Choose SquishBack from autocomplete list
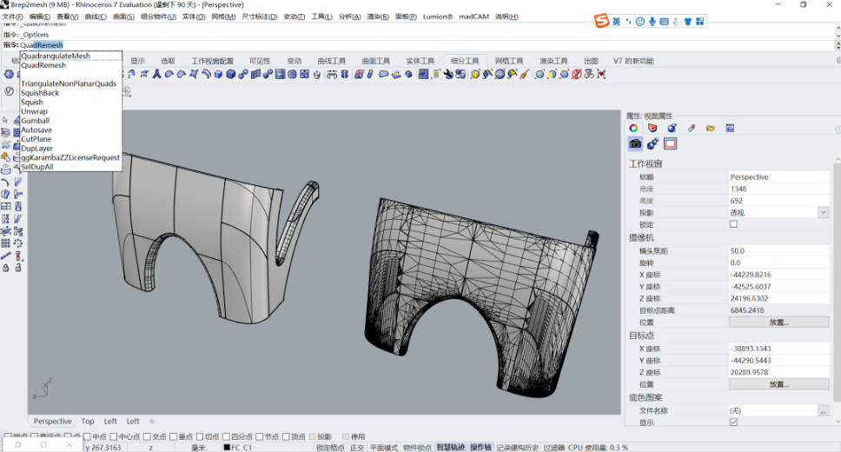Viewport: 841px width, 452px height. click(70, 93)
